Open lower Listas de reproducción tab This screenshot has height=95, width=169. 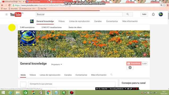[50, 75]
